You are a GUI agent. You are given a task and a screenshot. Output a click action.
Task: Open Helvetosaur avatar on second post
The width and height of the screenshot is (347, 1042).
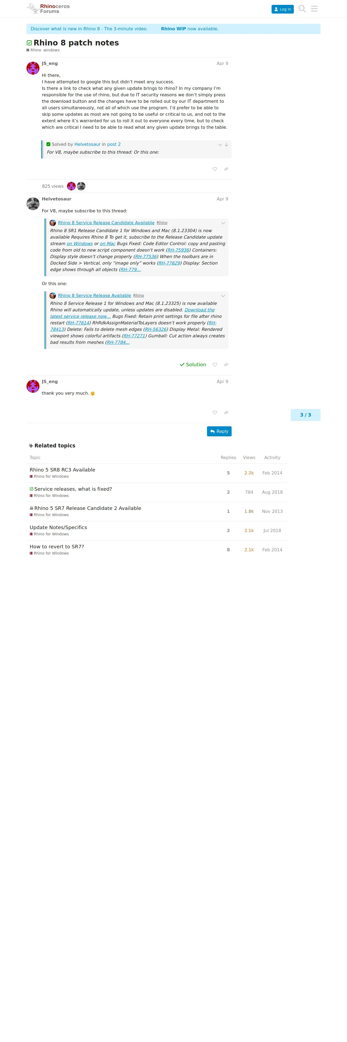click(33, 204)
